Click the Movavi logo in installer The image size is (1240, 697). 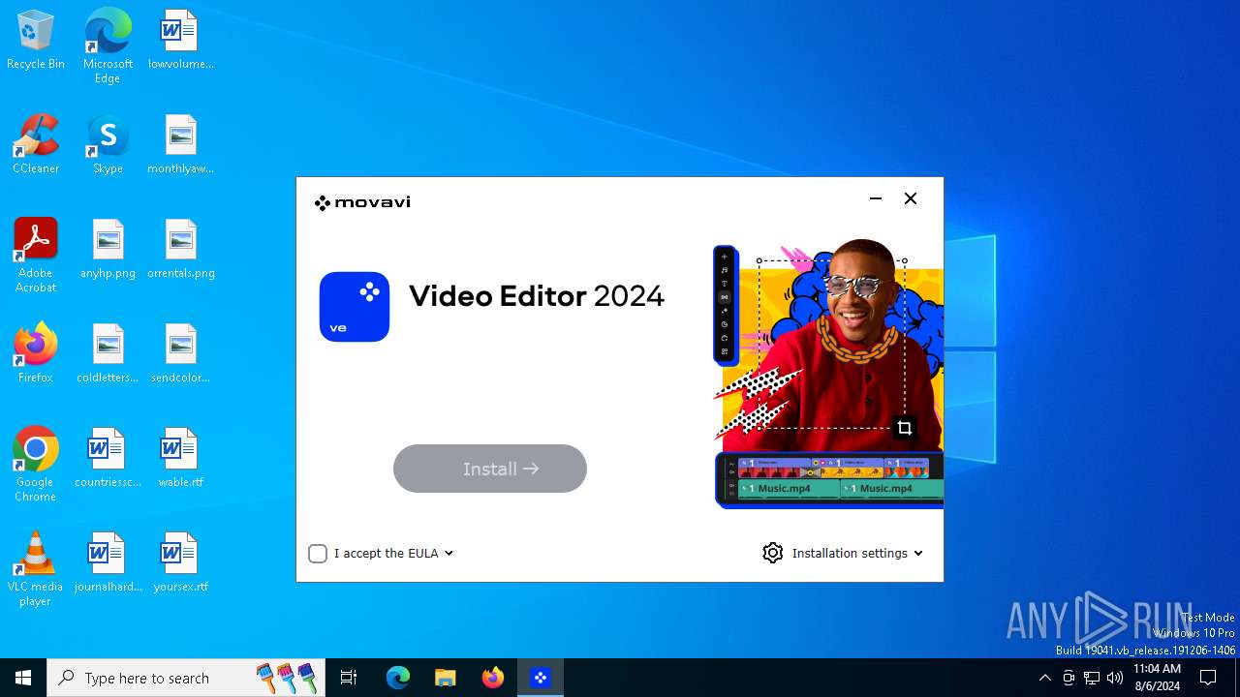coord(362,202)
